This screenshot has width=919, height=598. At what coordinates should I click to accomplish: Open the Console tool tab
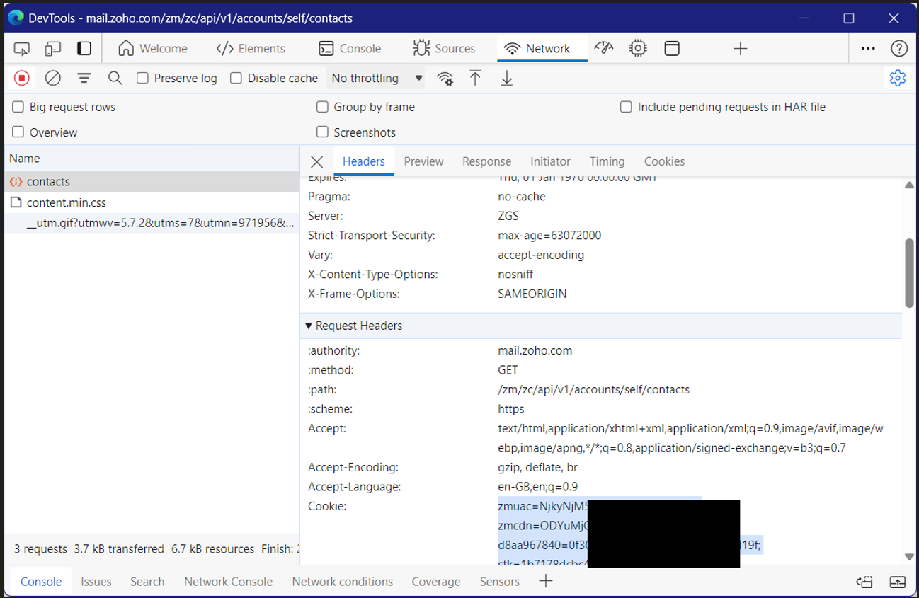[x=350, y=49]
